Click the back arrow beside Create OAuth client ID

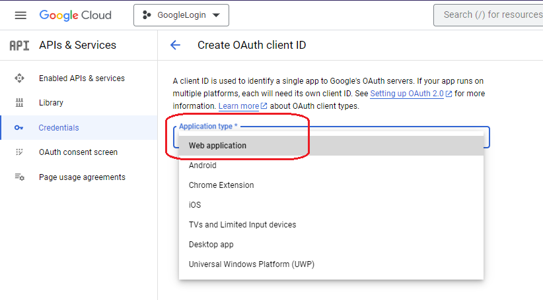[175, 45]
